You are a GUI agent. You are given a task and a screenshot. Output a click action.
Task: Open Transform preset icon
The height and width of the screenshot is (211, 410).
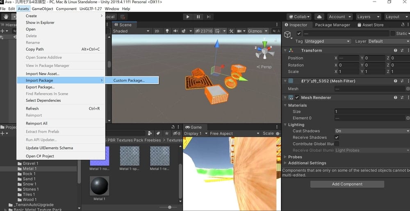[402, 50]
